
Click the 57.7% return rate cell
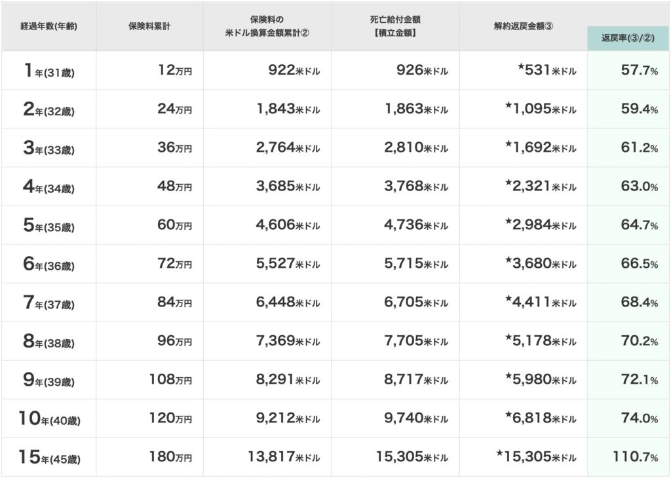(x=639, y=71)
